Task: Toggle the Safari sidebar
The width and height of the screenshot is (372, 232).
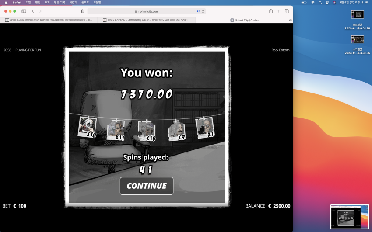Action: (x=24, y=11)
